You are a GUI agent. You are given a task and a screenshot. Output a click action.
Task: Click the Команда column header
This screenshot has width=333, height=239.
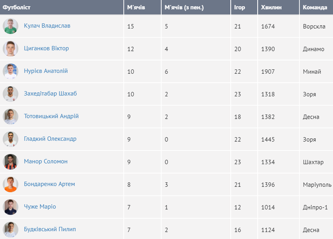pyautogui.click(x=315, y=7)
